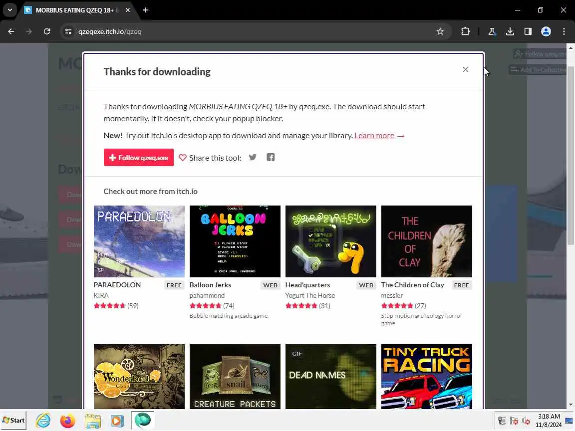Share this tool on Twitter
Viewport: 575px width, 431px height.
(253, 157)
